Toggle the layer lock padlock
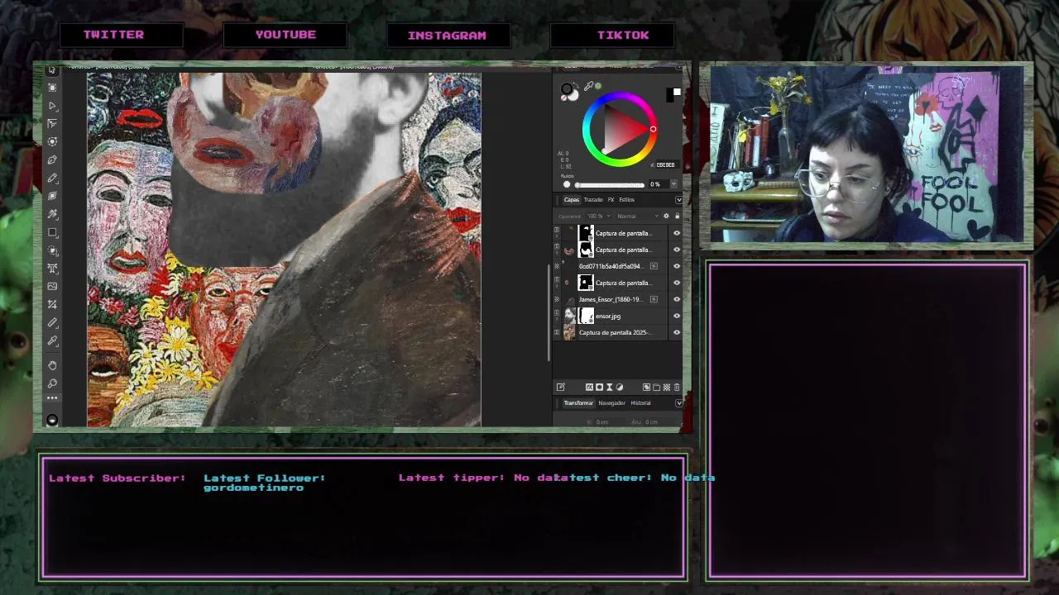Image resolution: width=1059 pixels, height=595 pixels. coord(678,216)
